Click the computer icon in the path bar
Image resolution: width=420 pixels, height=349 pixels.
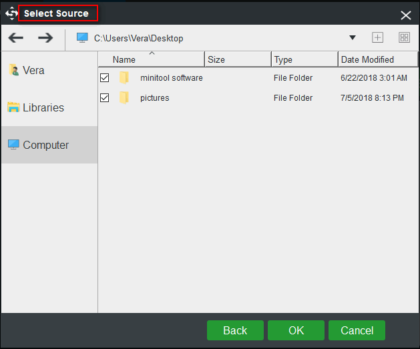(82, 38)
